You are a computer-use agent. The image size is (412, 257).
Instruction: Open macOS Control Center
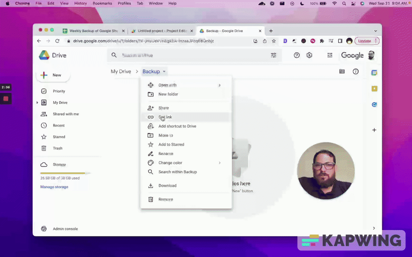353,4
